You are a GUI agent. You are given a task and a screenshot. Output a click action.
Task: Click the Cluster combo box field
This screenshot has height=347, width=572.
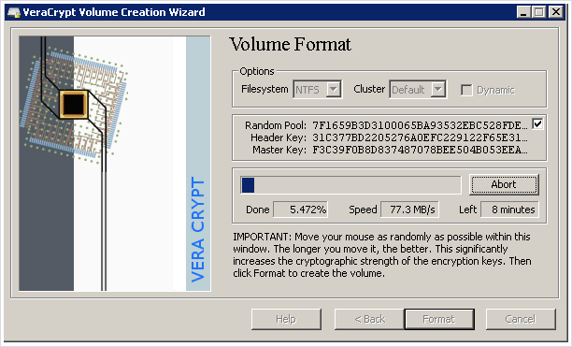coord(418,90)
